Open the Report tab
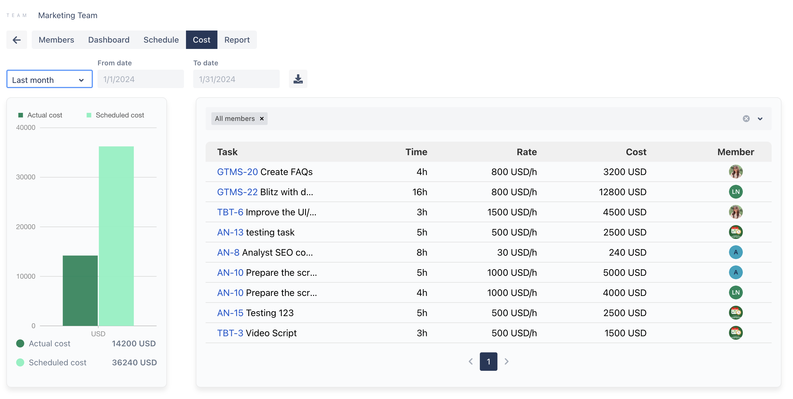 pyautogui.click(x=237, y=40)
